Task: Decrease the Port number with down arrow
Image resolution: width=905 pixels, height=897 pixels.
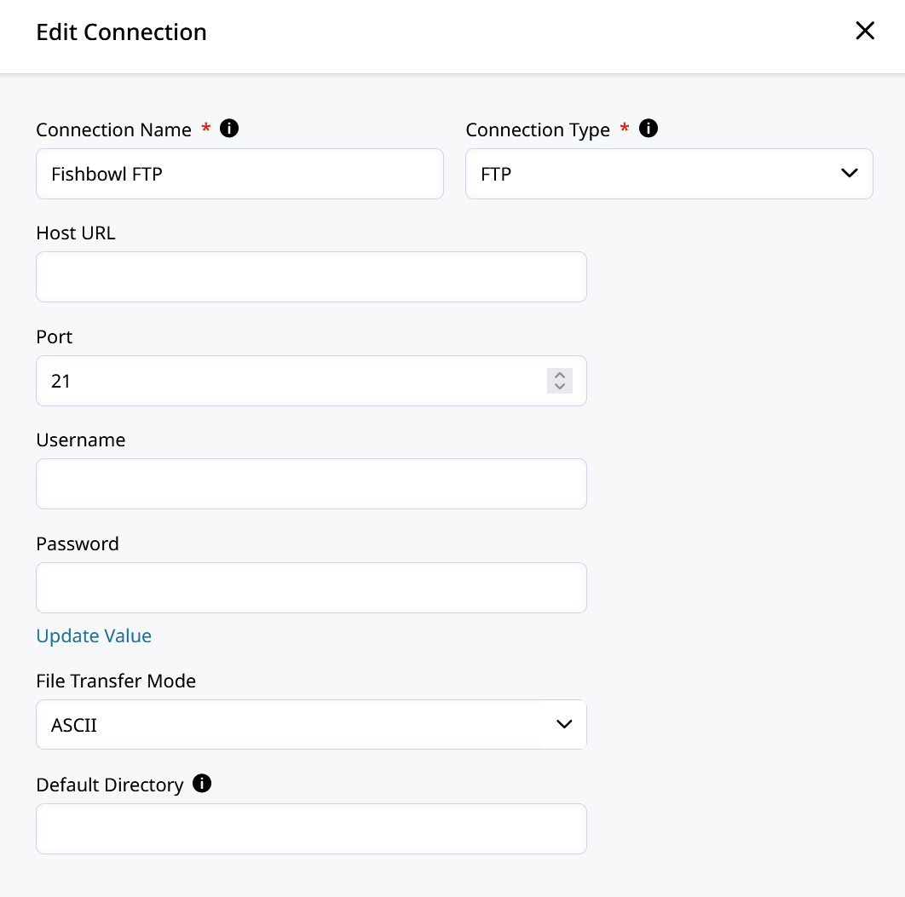Action: (x=559, y=387)
